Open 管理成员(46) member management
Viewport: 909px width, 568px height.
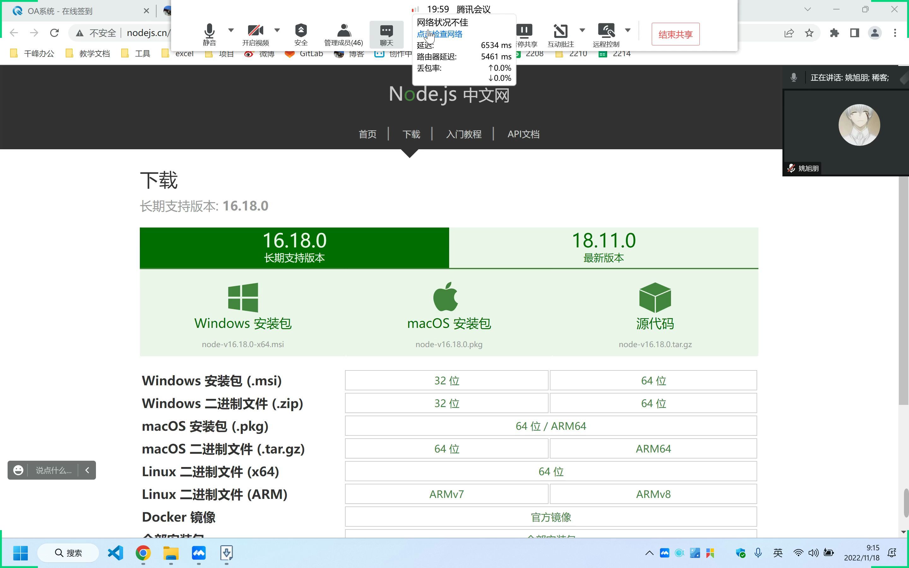343,34
